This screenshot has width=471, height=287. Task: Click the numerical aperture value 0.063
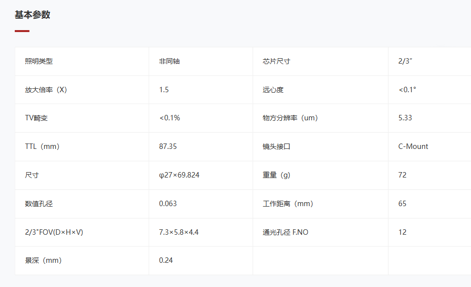click(x=168, y=204)
